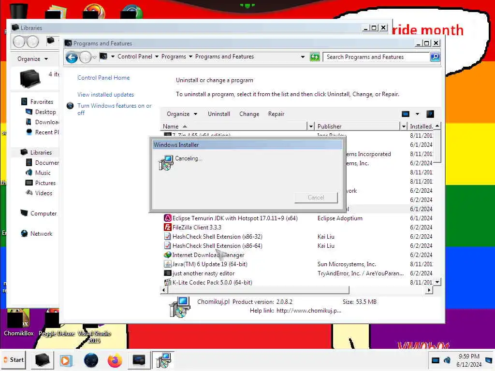Click the Internet Download Manager icon
Screen dimensions: 495x371
[167, 255]
